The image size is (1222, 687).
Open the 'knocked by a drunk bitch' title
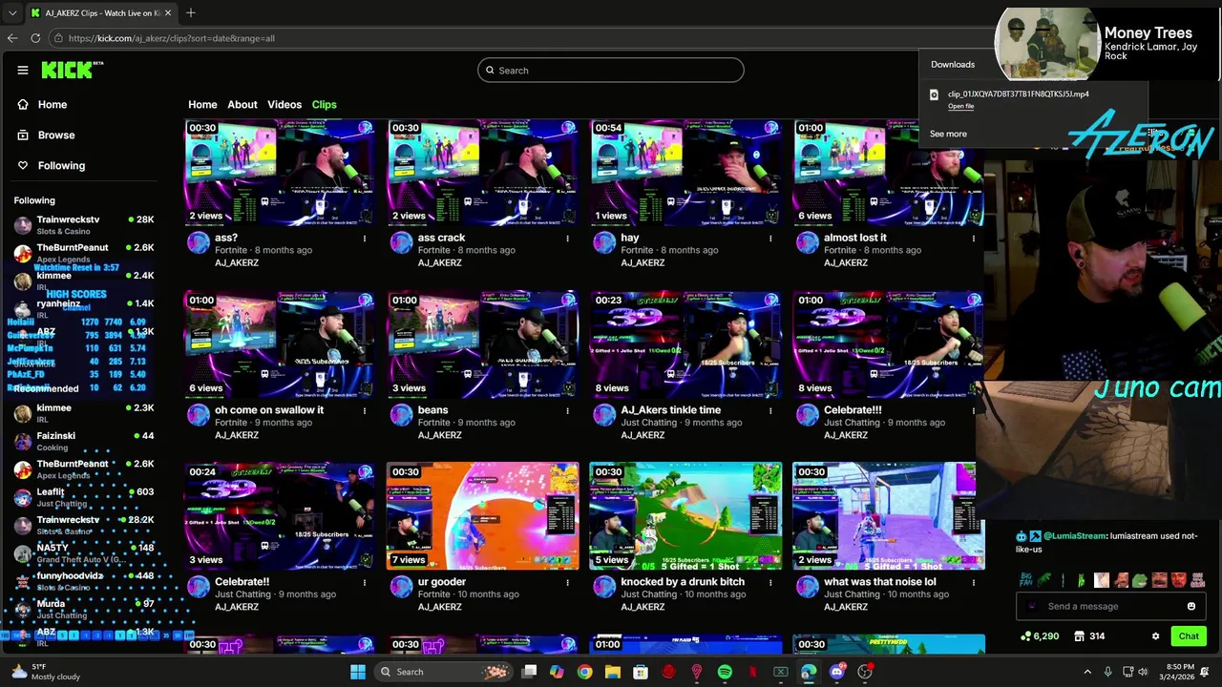[683, 581]
